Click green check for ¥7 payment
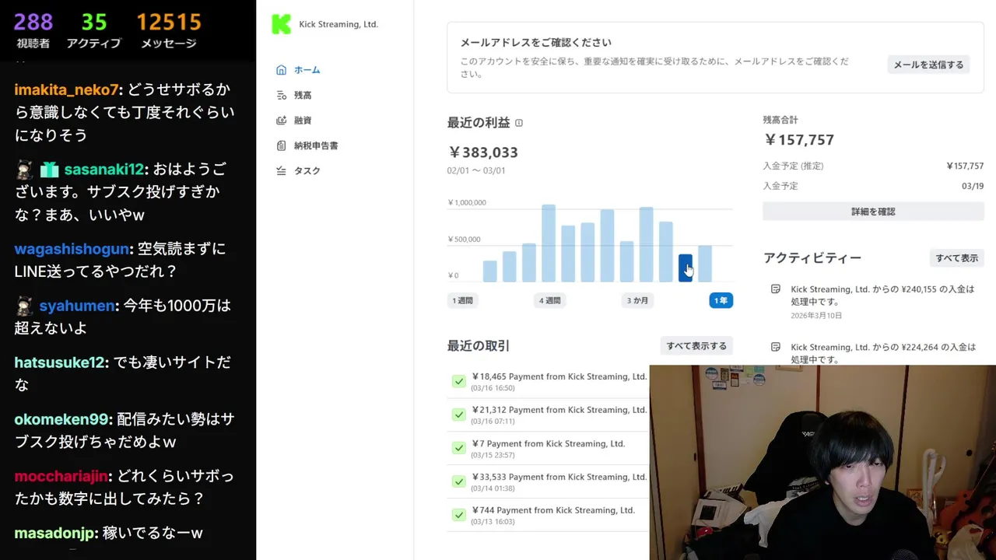996x560 pixels. (x=458, y=448)
